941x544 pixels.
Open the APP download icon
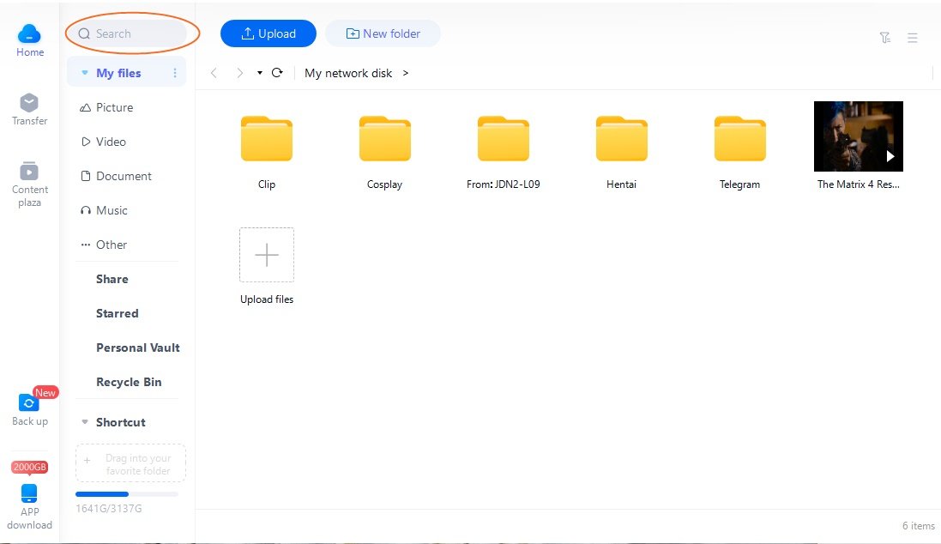click(29, 494)
